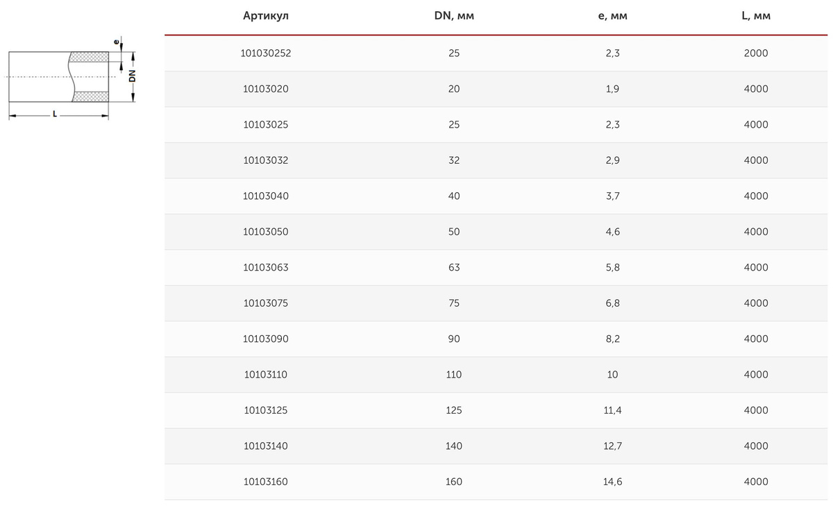Click the L, мм column header
Screen dimensions: 833x508
click(756, 17)
